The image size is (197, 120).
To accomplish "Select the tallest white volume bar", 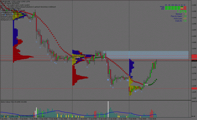I will tap(108, 109).
